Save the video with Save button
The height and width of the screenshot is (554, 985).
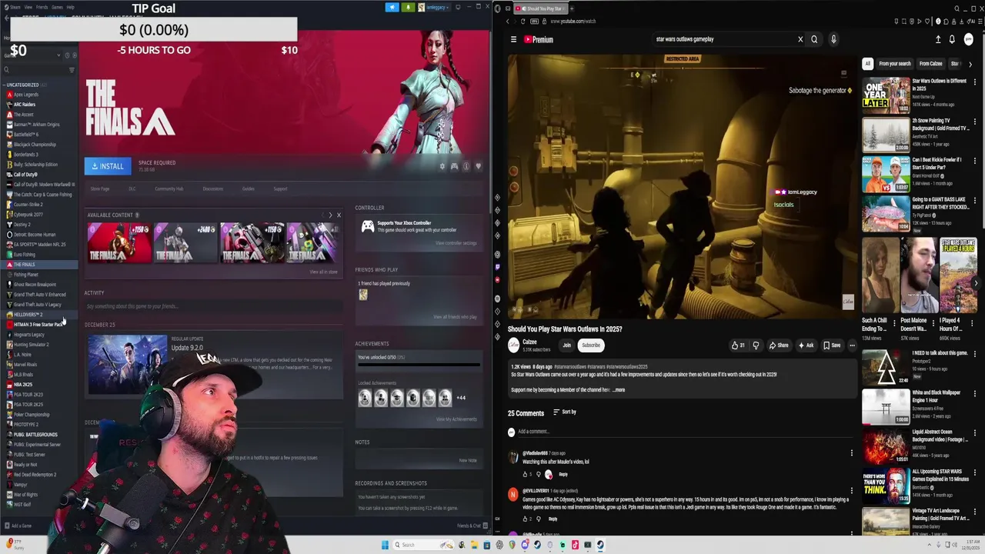[832, 345]
